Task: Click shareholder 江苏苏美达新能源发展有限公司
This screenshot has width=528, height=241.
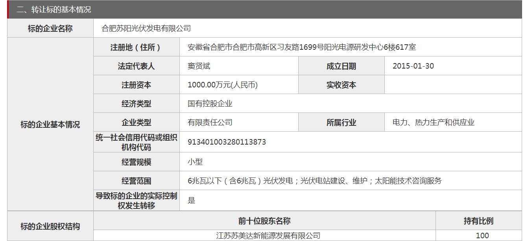Action: (x=268, y=236)
